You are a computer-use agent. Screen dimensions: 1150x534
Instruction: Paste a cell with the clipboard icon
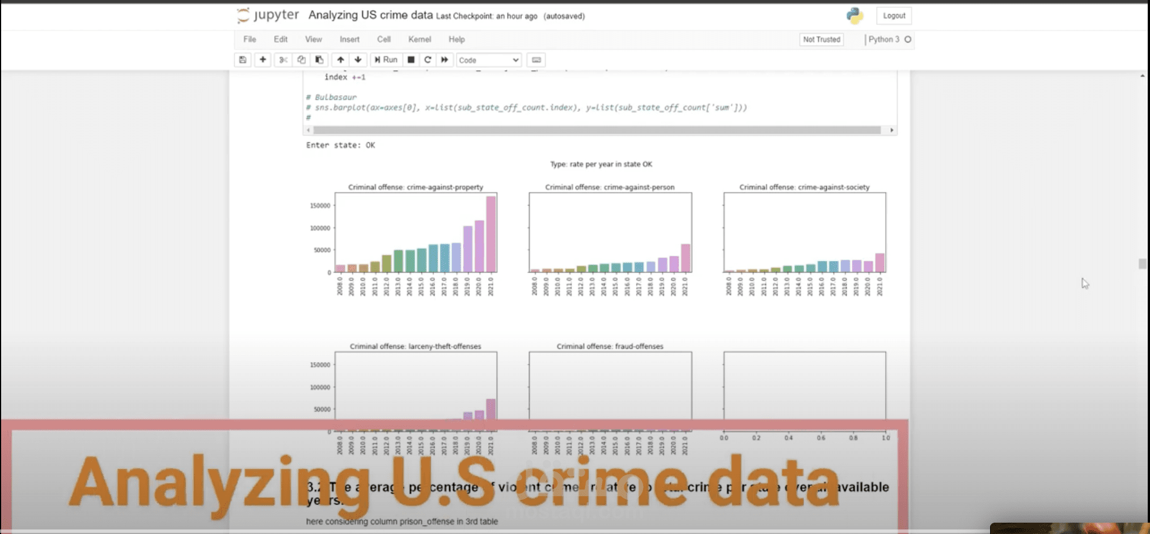pos(319,60)
